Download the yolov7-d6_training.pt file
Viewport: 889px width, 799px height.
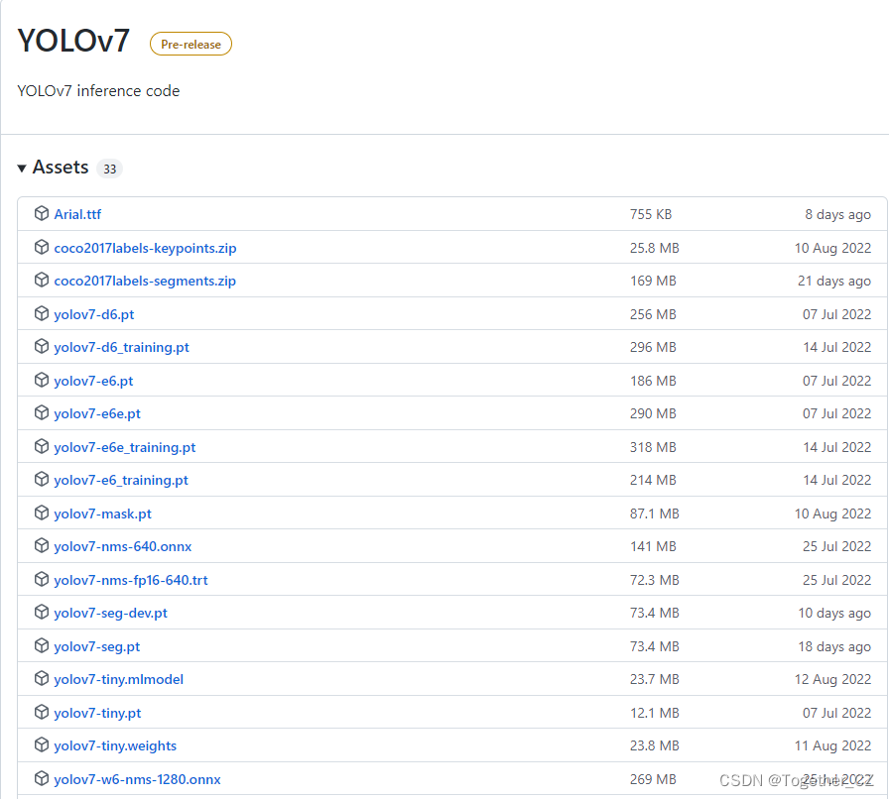click(121, 347)
